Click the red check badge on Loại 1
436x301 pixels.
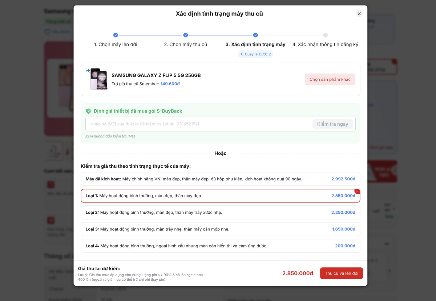[357, 191]
